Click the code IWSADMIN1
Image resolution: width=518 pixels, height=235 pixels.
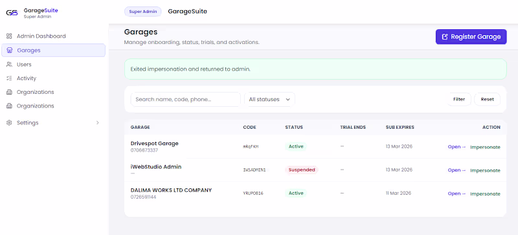(254, 170)
